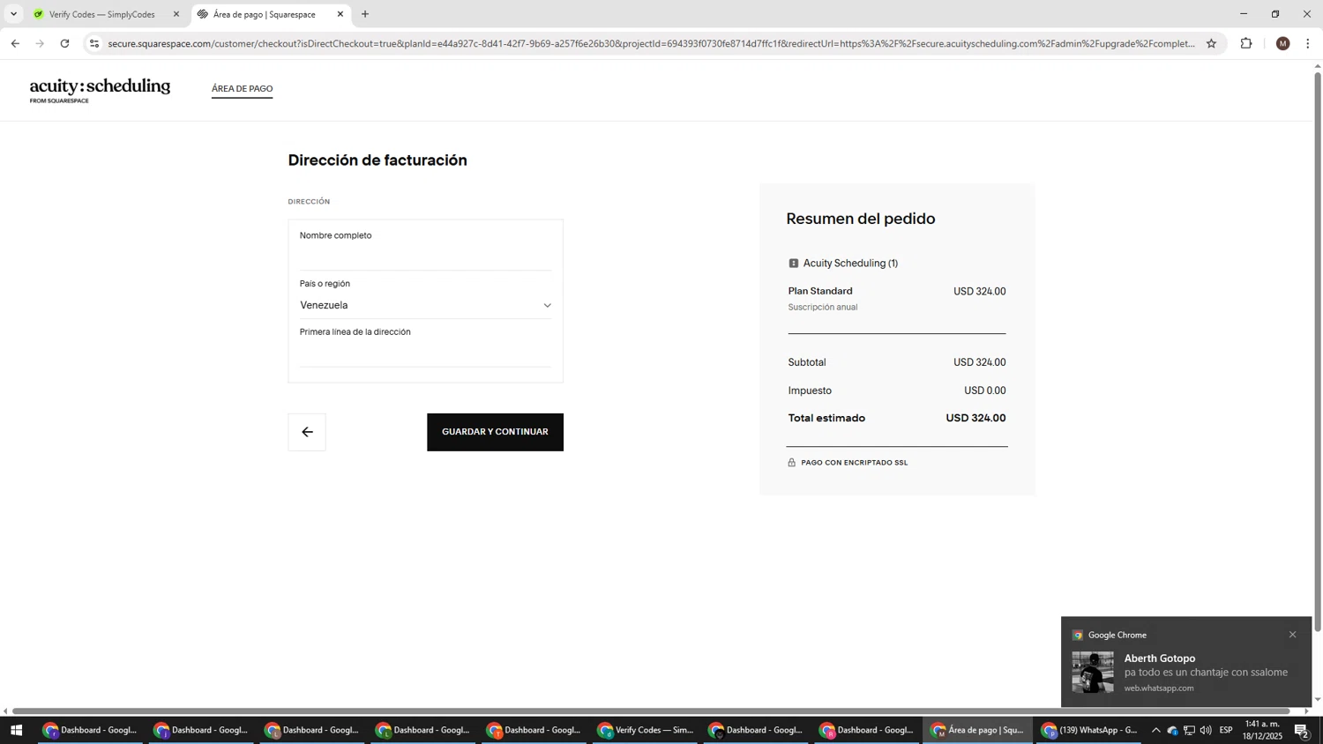
Task: Open the Chrome profile avatar M
Action: click(x=1283, y=43)
